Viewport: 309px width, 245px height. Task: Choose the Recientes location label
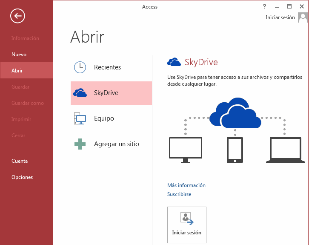coord(107,67)
